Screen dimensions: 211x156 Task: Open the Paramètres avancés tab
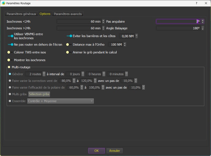68,14
